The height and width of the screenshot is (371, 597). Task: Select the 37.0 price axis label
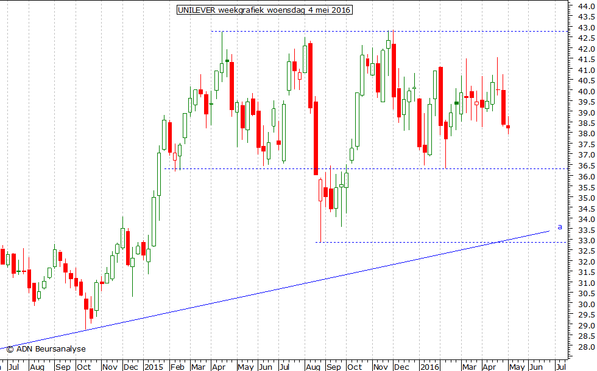click(x=586, y=155)
